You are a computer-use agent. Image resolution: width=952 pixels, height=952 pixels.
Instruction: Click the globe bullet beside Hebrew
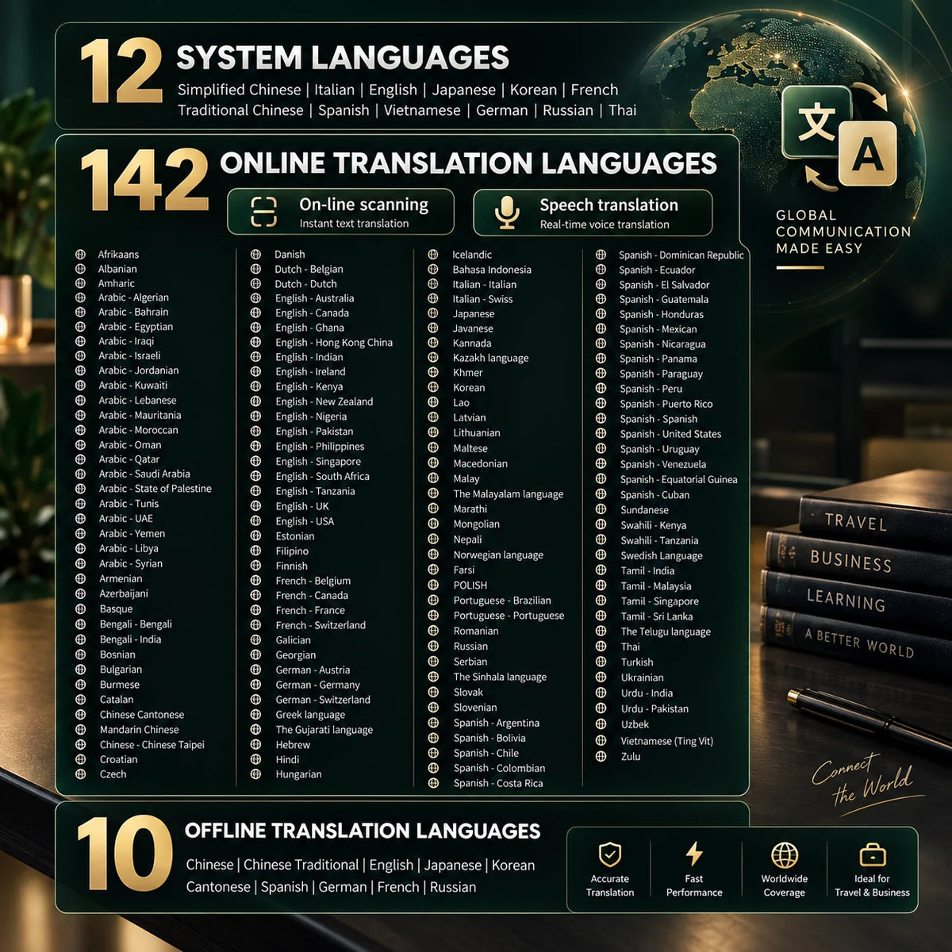pyautogui.click(x=255, y=745)
